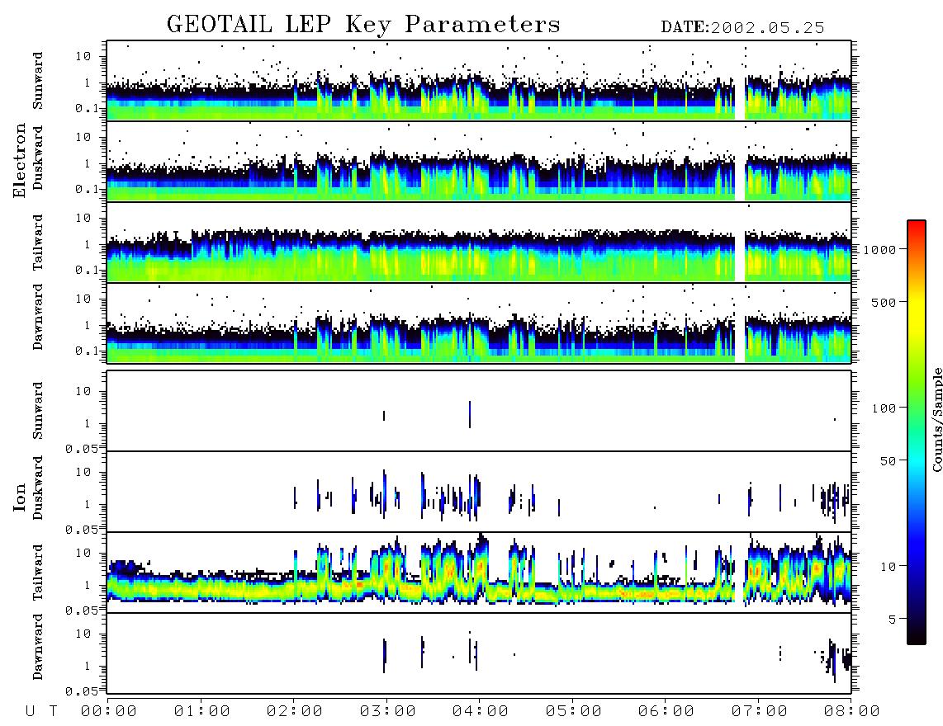Click the UT axis label

[41, 711]
